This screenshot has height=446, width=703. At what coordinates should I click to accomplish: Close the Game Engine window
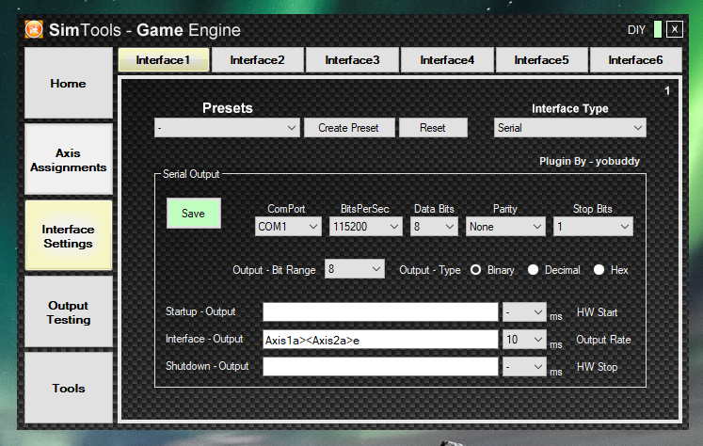(674, 30)
